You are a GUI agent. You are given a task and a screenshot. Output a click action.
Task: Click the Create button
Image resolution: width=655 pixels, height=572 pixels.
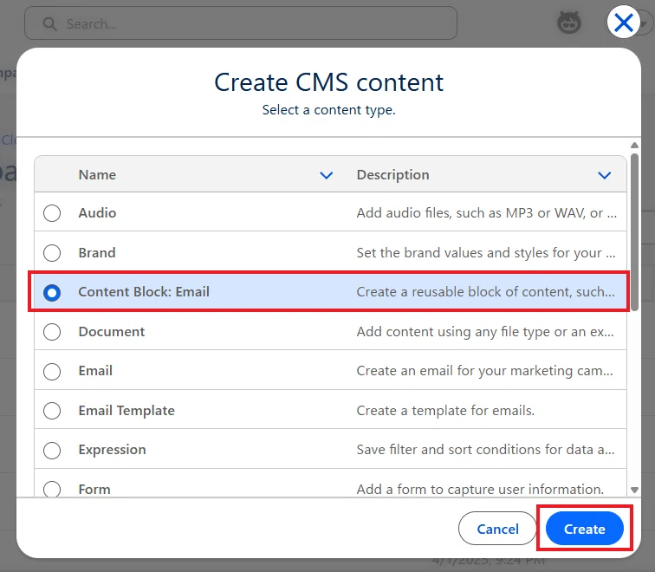585,529
